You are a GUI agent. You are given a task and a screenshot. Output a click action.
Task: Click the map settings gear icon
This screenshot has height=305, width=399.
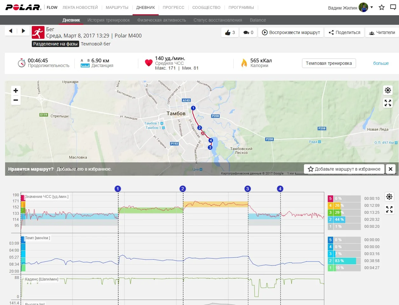click(x=388, y=90)
